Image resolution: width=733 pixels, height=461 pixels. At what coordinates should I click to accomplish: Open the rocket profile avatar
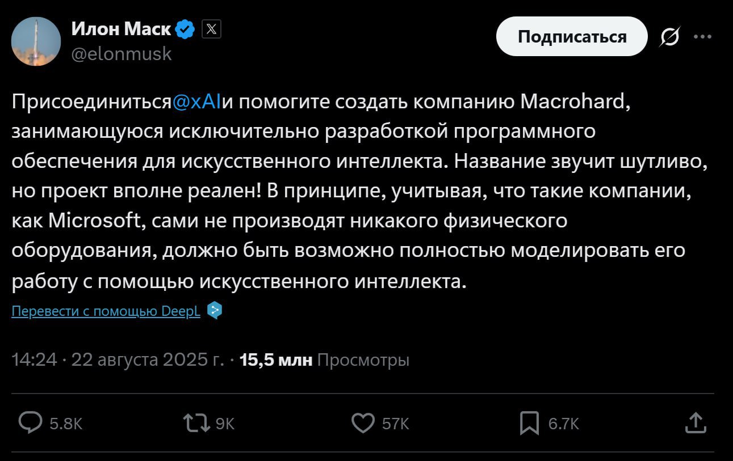pos(36,41)
